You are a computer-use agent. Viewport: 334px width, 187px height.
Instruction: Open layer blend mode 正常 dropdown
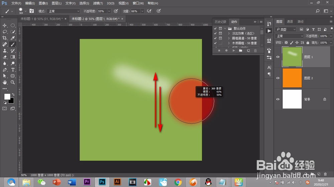pyautogui.click(x=289, y=36)
